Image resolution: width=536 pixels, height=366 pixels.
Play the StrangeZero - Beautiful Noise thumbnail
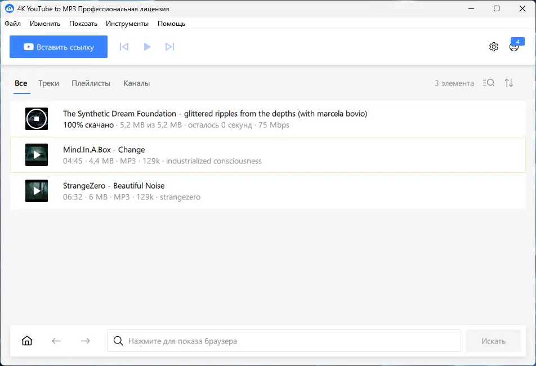pos(37,191)
